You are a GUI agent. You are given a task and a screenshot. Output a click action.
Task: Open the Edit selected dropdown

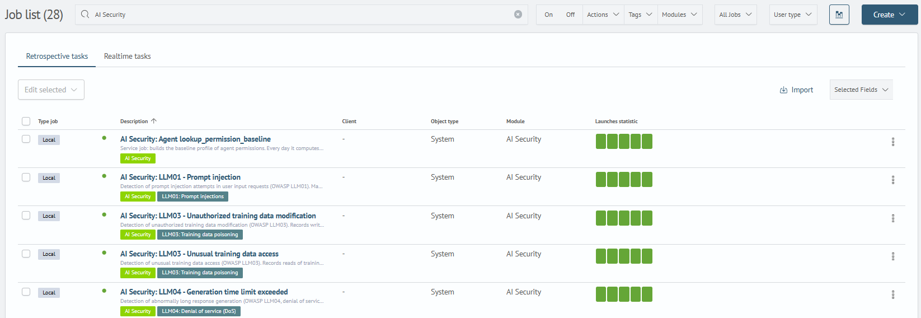click(x=51, y=90)
